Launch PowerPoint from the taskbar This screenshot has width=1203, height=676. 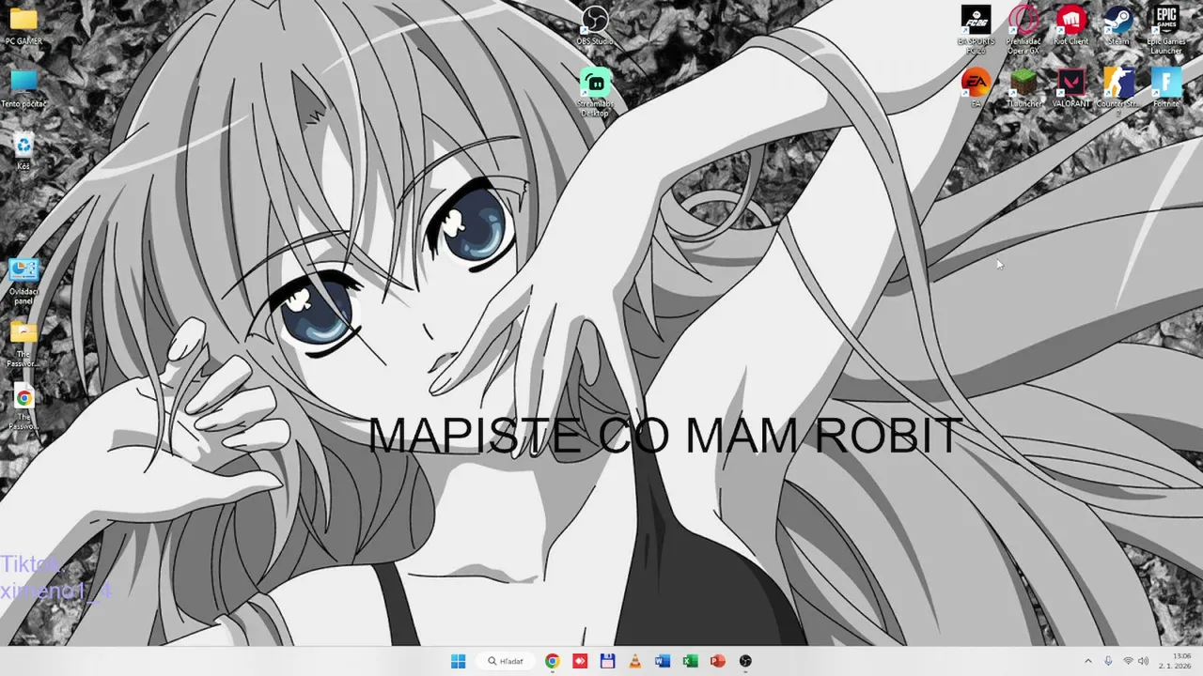click(717, 661)
